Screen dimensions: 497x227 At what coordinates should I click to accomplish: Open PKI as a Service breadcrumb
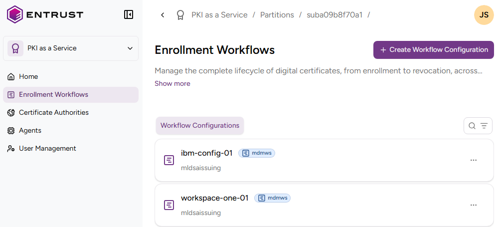tap(219, 15)
